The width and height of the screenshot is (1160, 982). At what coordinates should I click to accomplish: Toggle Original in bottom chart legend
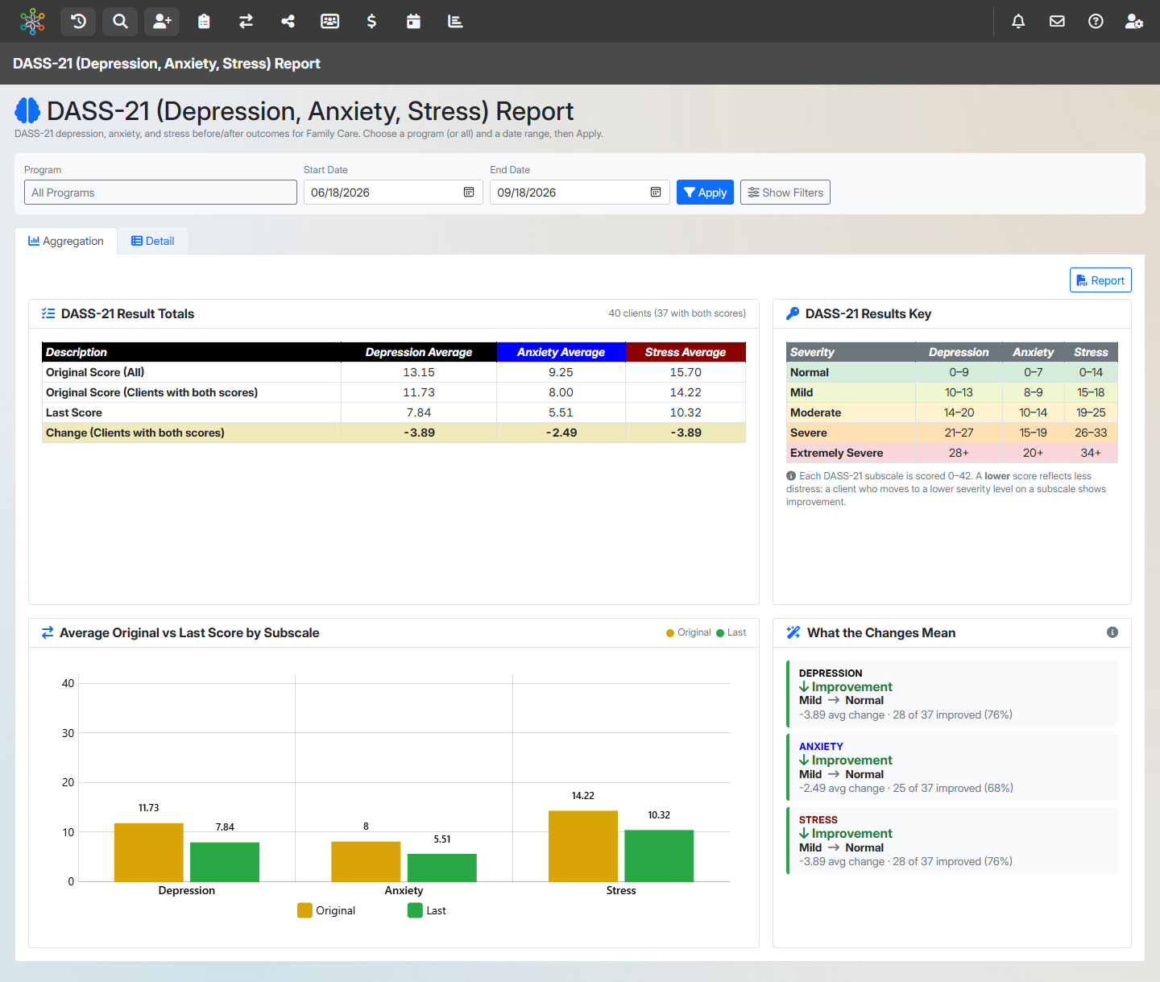(x=326, y=910)
